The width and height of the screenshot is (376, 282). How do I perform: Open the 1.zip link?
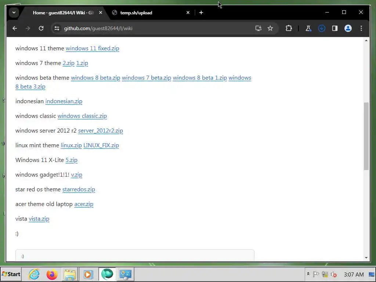[x=82, y=63]
